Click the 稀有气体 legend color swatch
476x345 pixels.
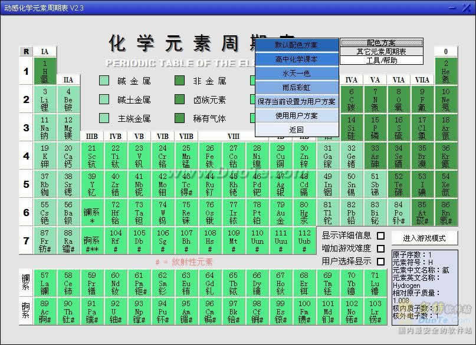pyautogui.click(x=180, y=118)
